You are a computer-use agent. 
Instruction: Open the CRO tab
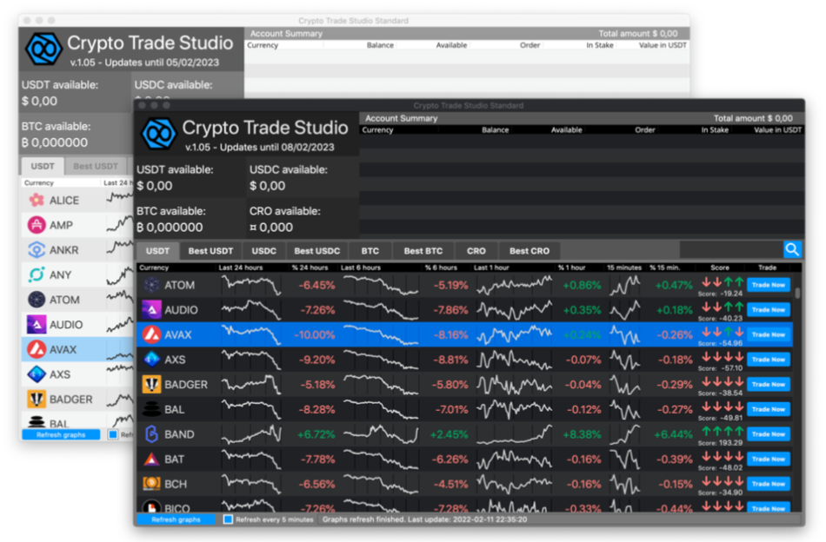[x=476, y=250]
